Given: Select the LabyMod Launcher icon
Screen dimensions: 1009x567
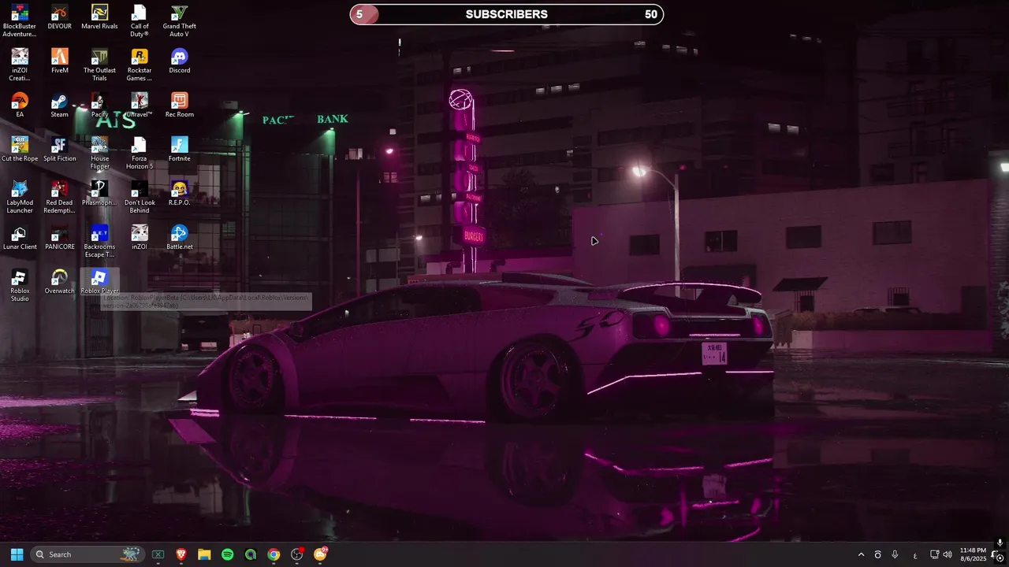Looking at the screenshot, I should [x=20, y=198].
